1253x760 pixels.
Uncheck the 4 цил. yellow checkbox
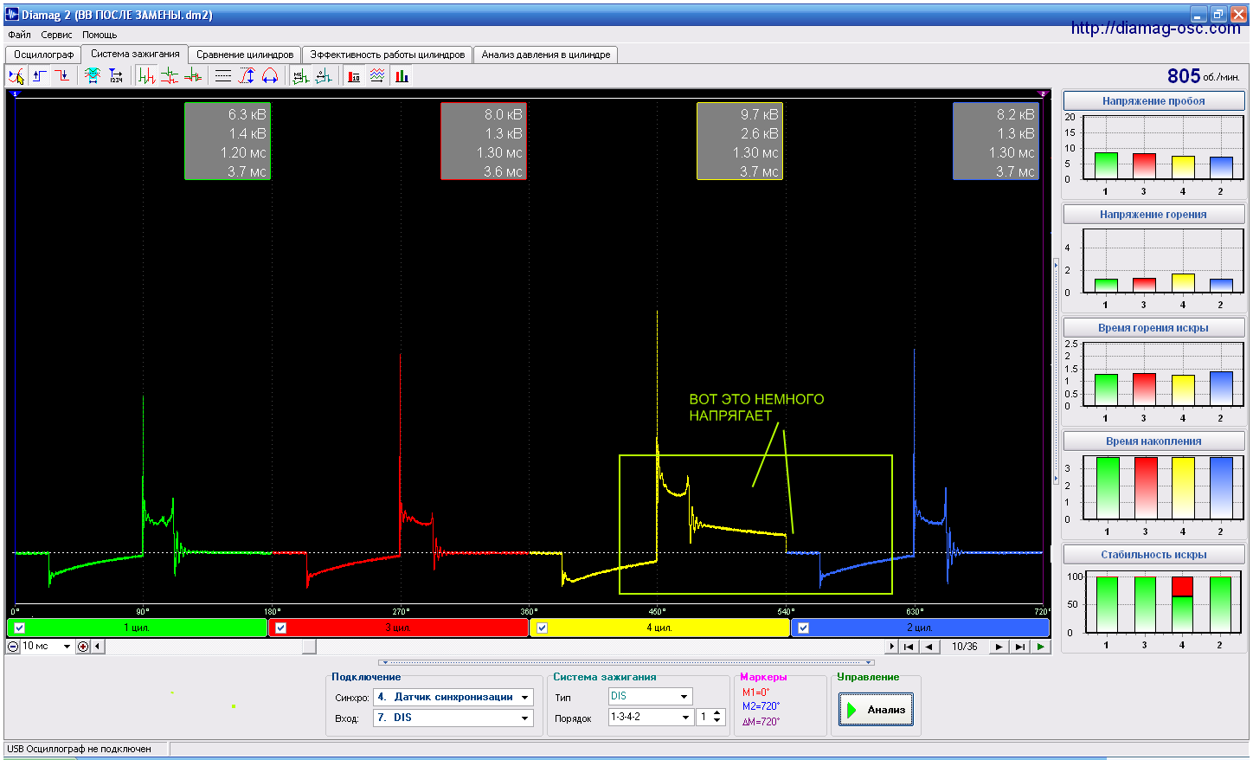[x=543, y=628]
